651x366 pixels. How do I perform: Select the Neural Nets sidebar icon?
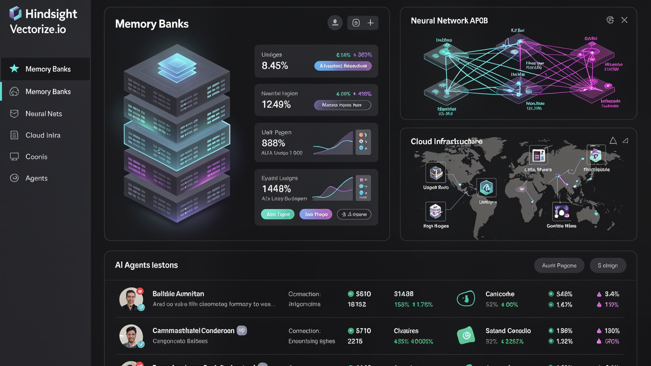pyautogui.click(x=15, y=114)
